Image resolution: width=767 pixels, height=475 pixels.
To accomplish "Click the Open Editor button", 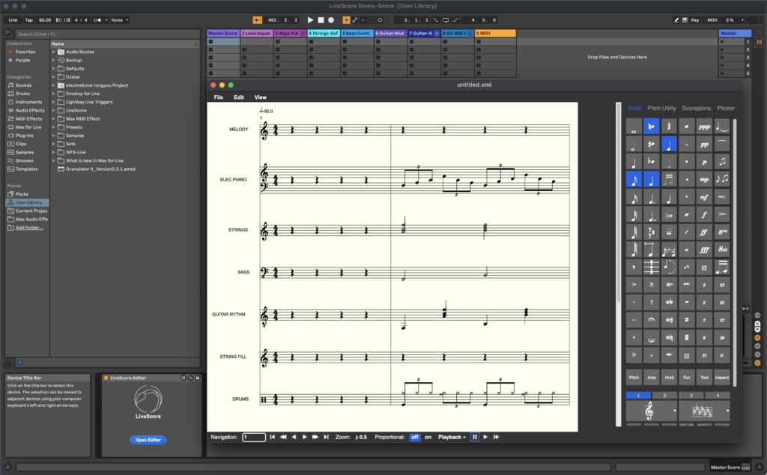I will [147, 440].
